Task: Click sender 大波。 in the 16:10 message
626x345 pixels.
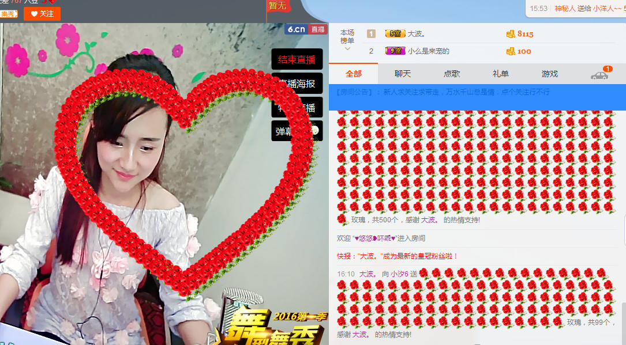Action: (368, 274)
